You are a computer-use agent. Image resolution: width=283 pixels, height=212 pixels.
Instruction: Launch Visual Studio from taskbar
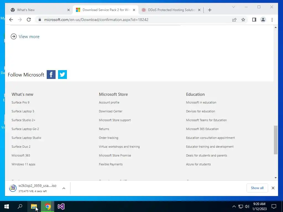(x=61, y=206)
